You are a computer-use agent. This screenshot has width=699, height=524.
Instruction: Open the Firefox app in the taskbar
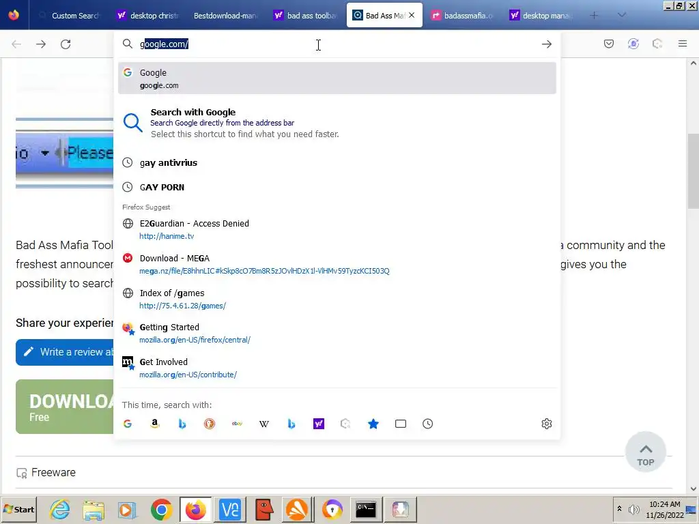pos(196,509)
